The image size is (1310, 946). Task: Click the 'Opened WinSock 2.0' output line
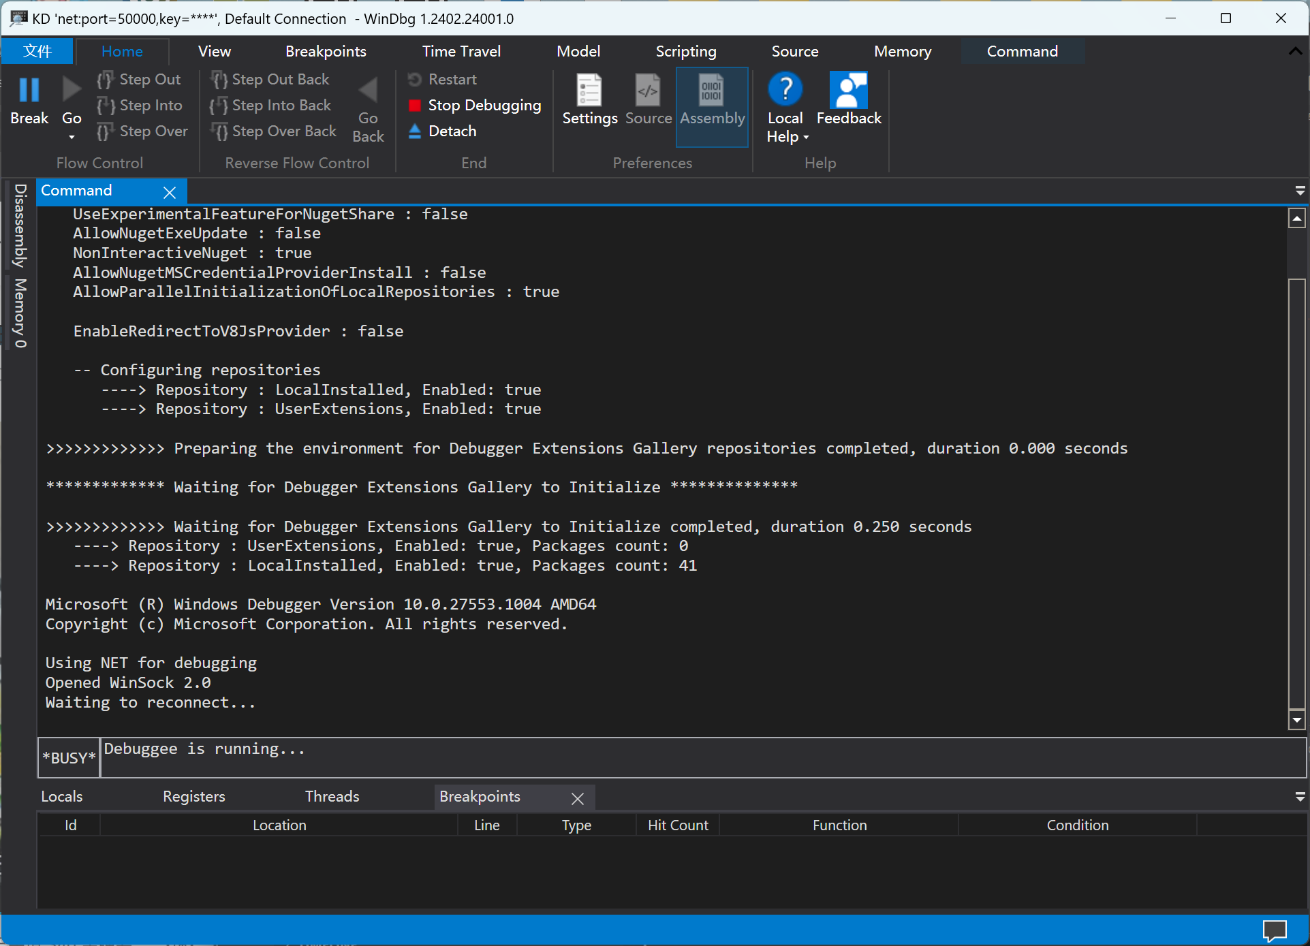pyautogui.click(x=128, y=682)
